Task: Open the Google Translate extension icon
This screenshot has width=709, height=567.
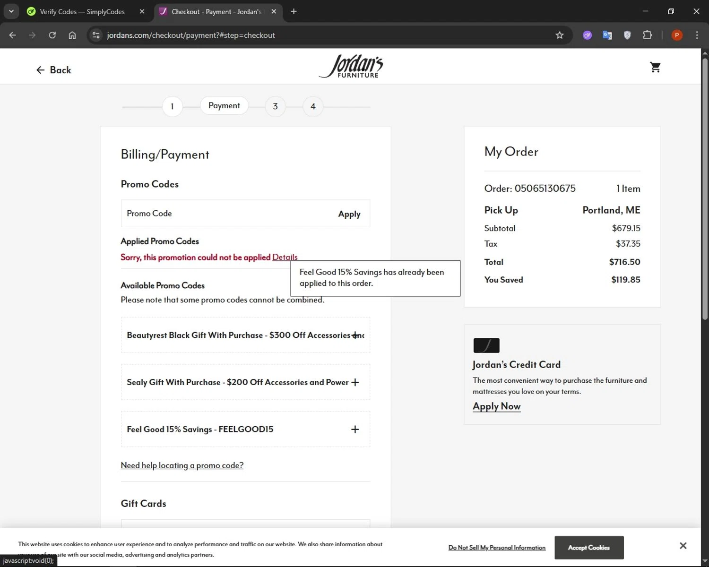Action: coord(607,35)
